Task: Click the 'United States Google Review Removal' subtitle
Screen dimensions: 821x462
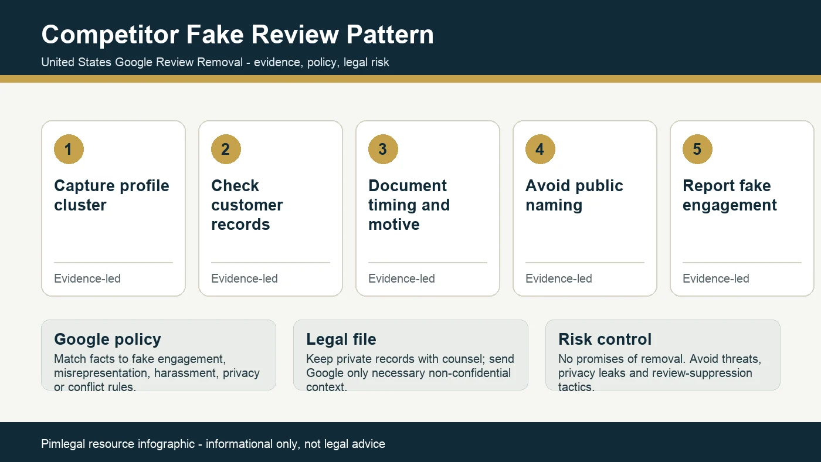Action: (215, 62)
